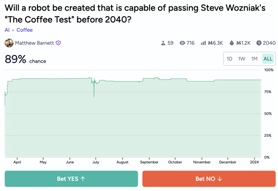Open the Coffee topic tag

25,30
